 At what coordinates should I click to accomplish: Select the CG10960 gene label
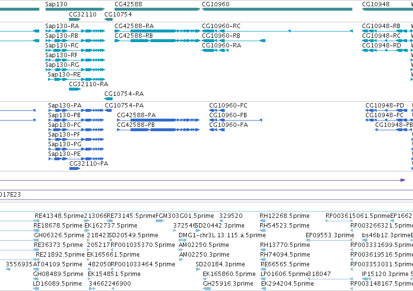[215, 4]
